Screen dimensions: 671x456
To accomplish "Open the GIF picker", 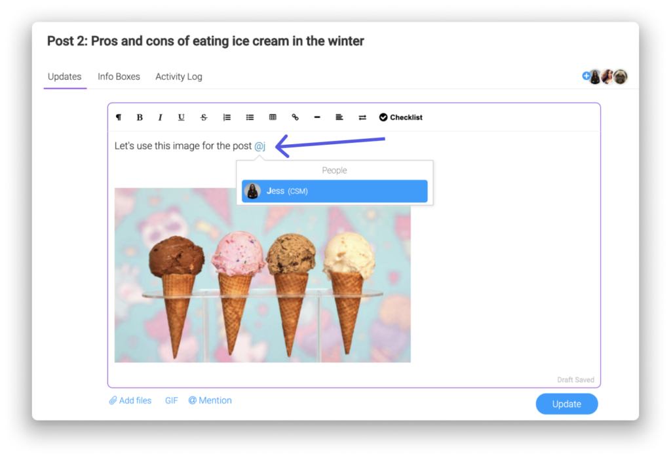I will coord(171,400).
